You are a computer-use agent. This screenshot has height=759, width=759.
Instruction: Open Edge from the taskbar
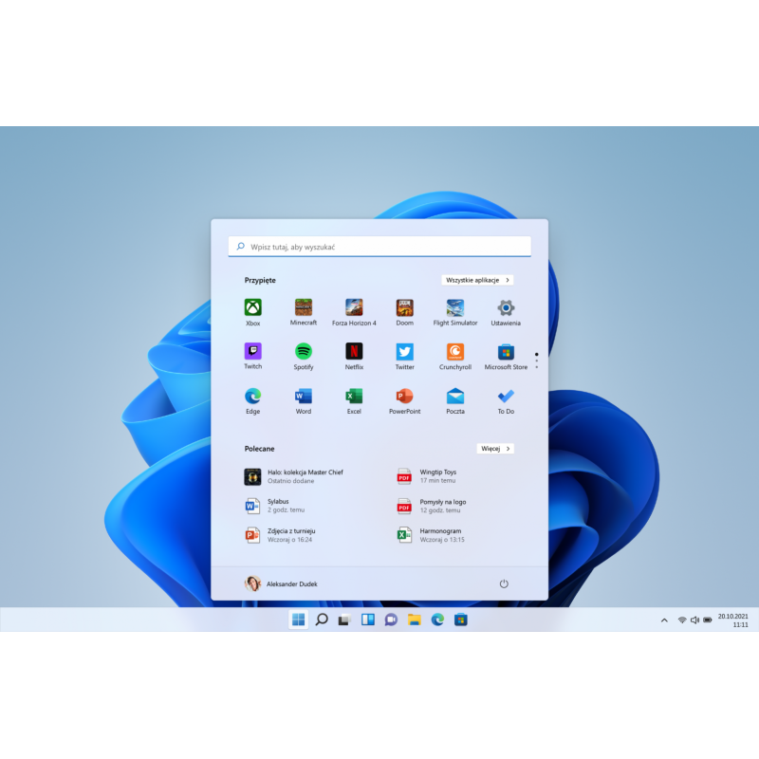(437, 620)
